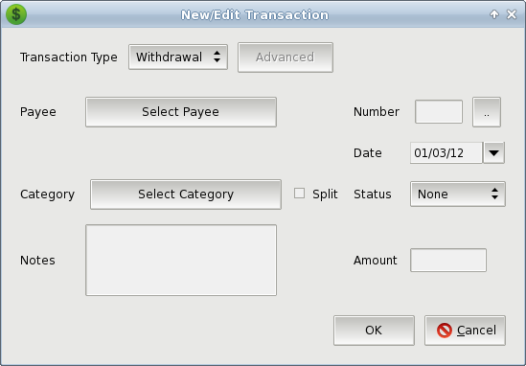
Task: Expand the Date calendar dropdown arrow
Action: (x=493, y=153)
